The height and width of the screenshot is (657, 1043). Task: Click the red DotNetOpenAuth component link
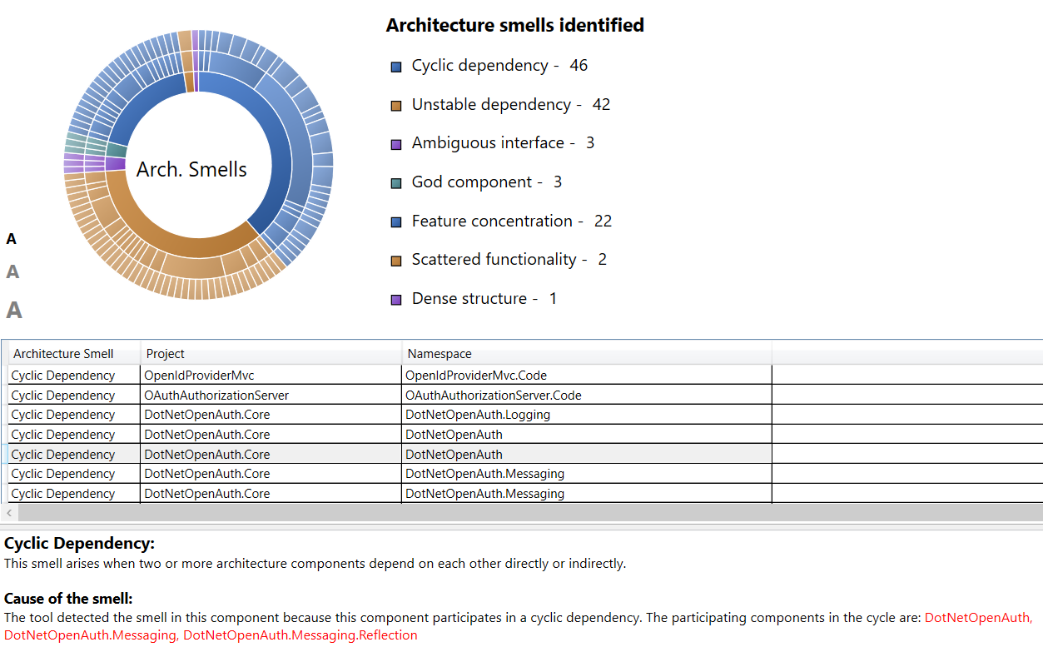(978, 617)
